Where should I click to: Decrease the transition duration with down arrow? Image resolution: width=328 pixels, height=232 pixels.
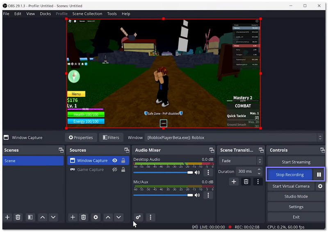tap(259, 174)
